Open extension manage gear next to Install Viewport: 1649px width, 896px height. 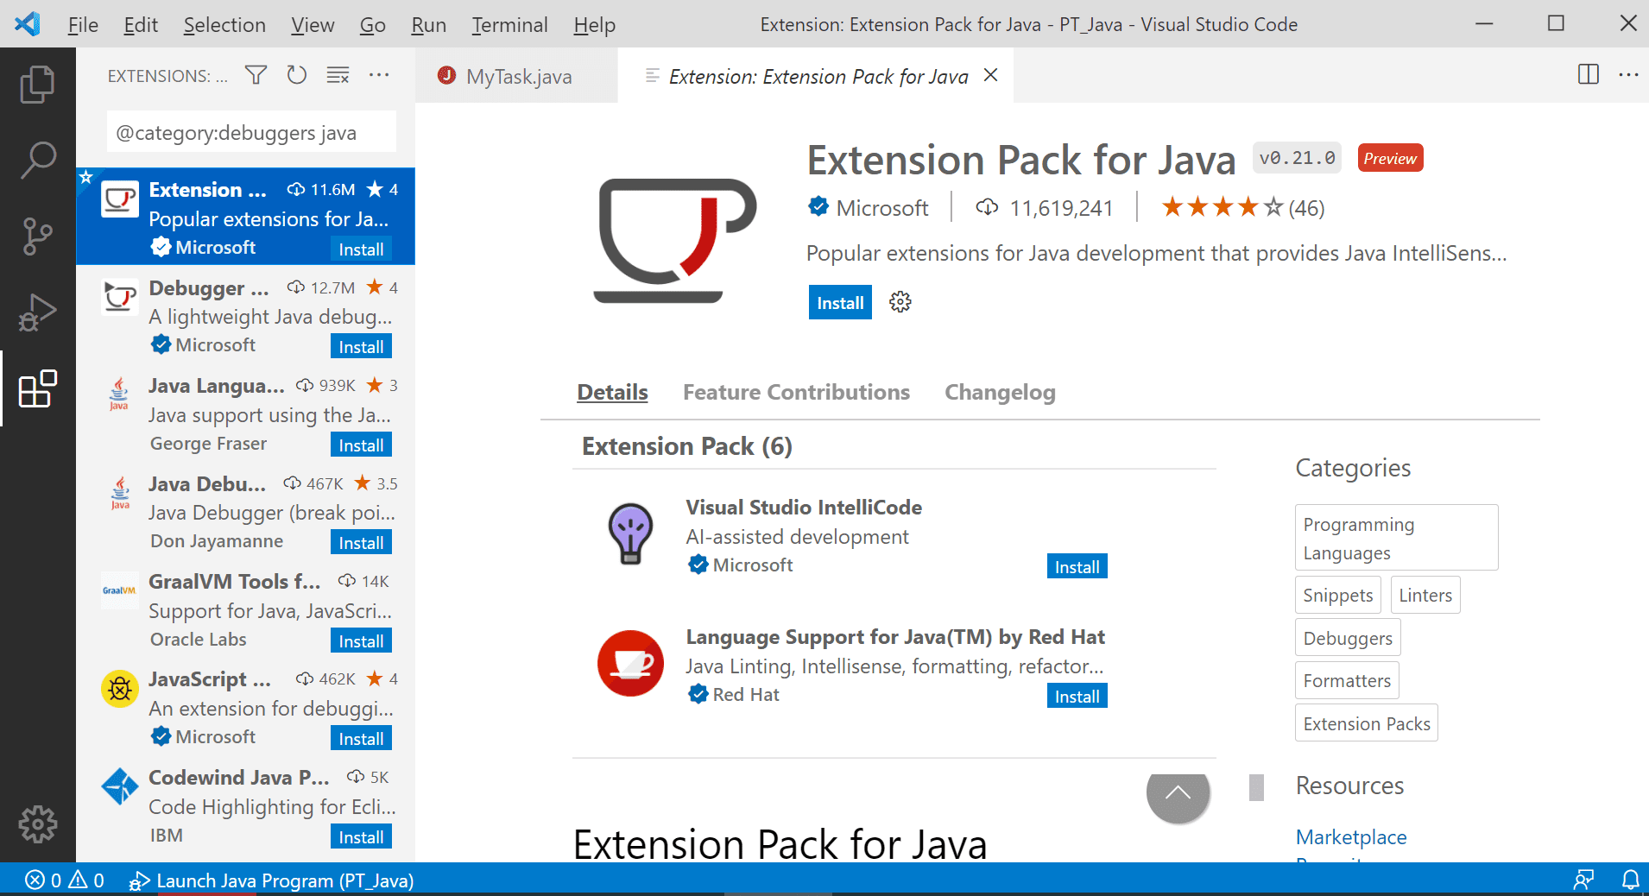pos(900,302)
